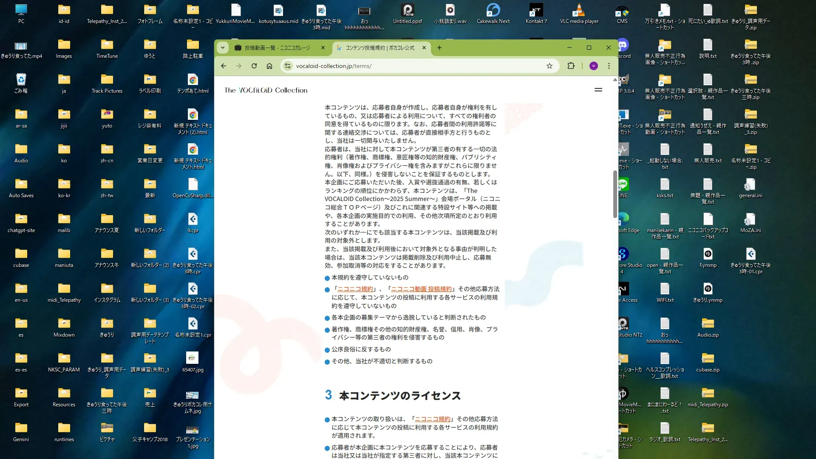Open the browser extensions puzzle icon
The width and height of the screenshot is (816, 459).
coord(571,66)
